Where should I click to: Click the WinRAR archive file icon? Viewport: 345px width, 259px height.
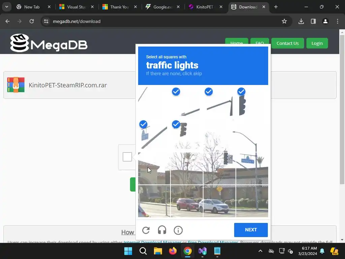(16, 85)
